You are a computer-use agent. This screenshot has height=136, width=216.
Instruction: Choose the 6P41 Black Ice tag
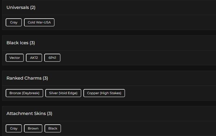[x=52, y=58]
